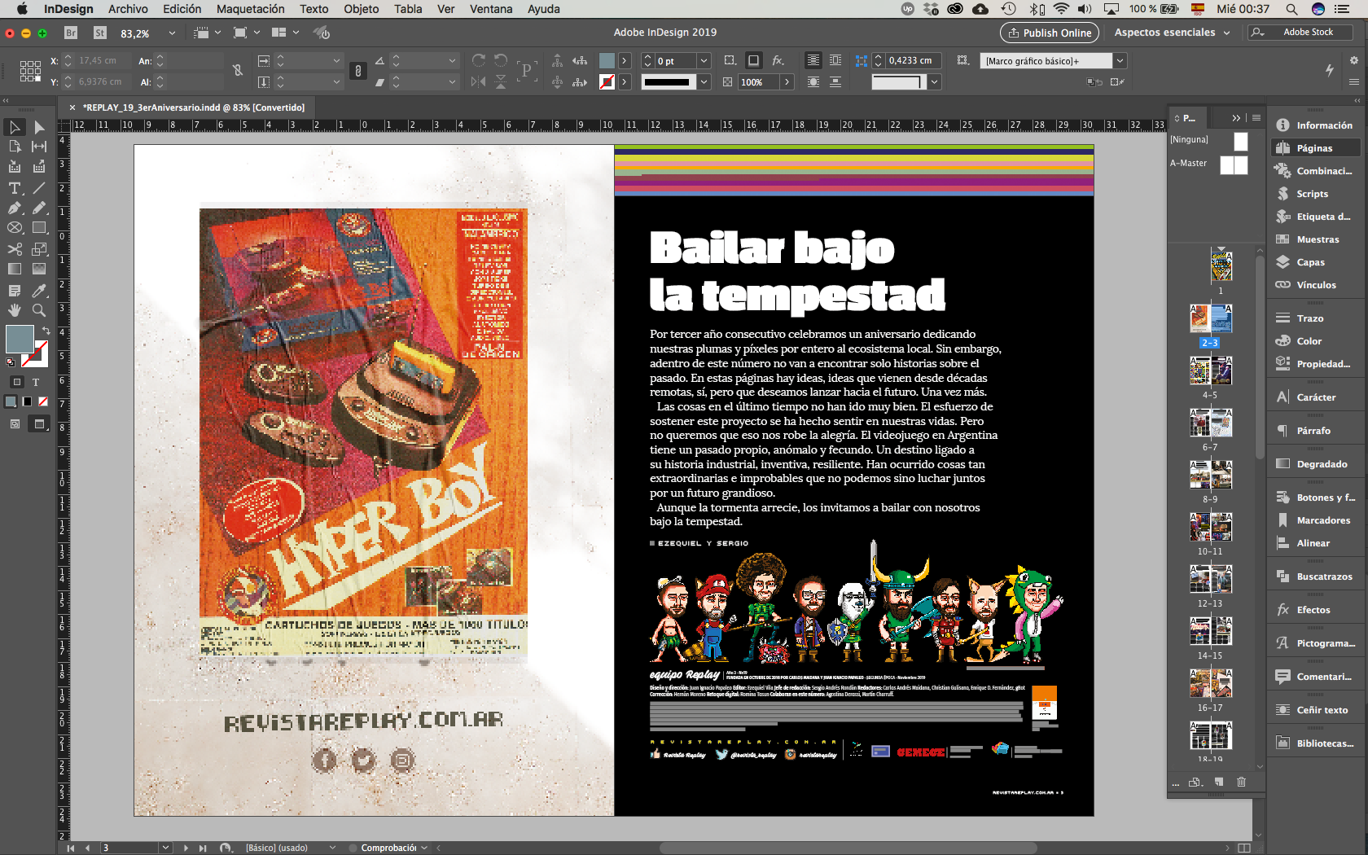Pick the bottom-right reference point on the locator grid

coord(37,79)
